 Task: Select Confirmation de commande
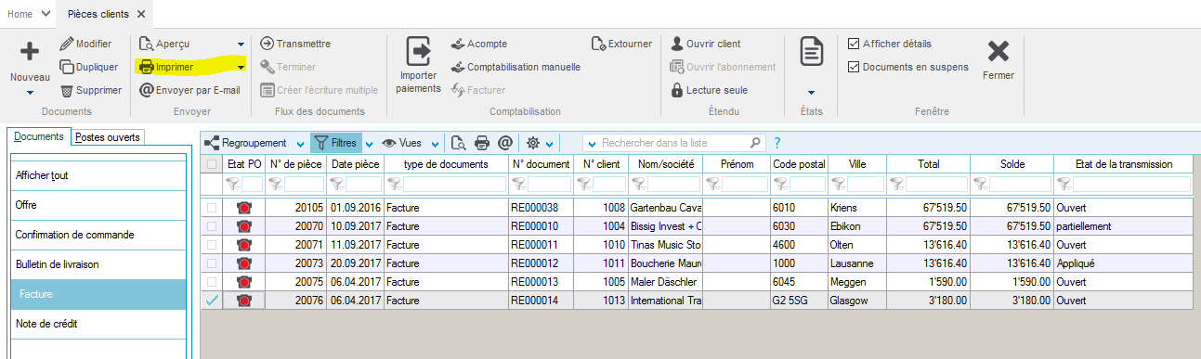[x=98, y=235]
